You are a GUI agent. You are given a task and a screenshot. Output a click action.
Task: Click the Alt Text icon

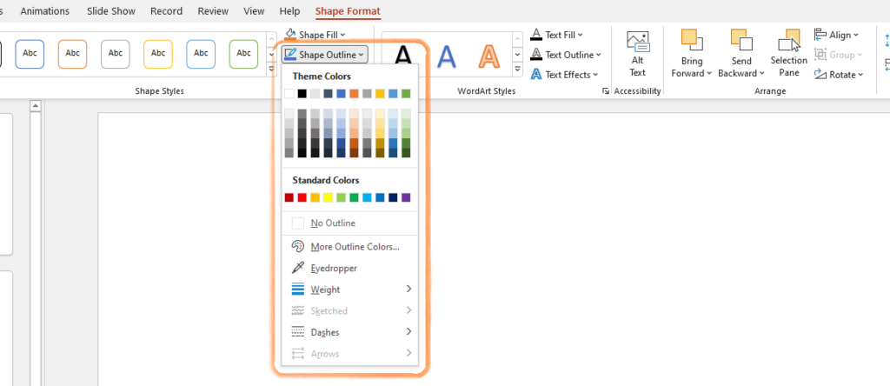pos(638,43)
